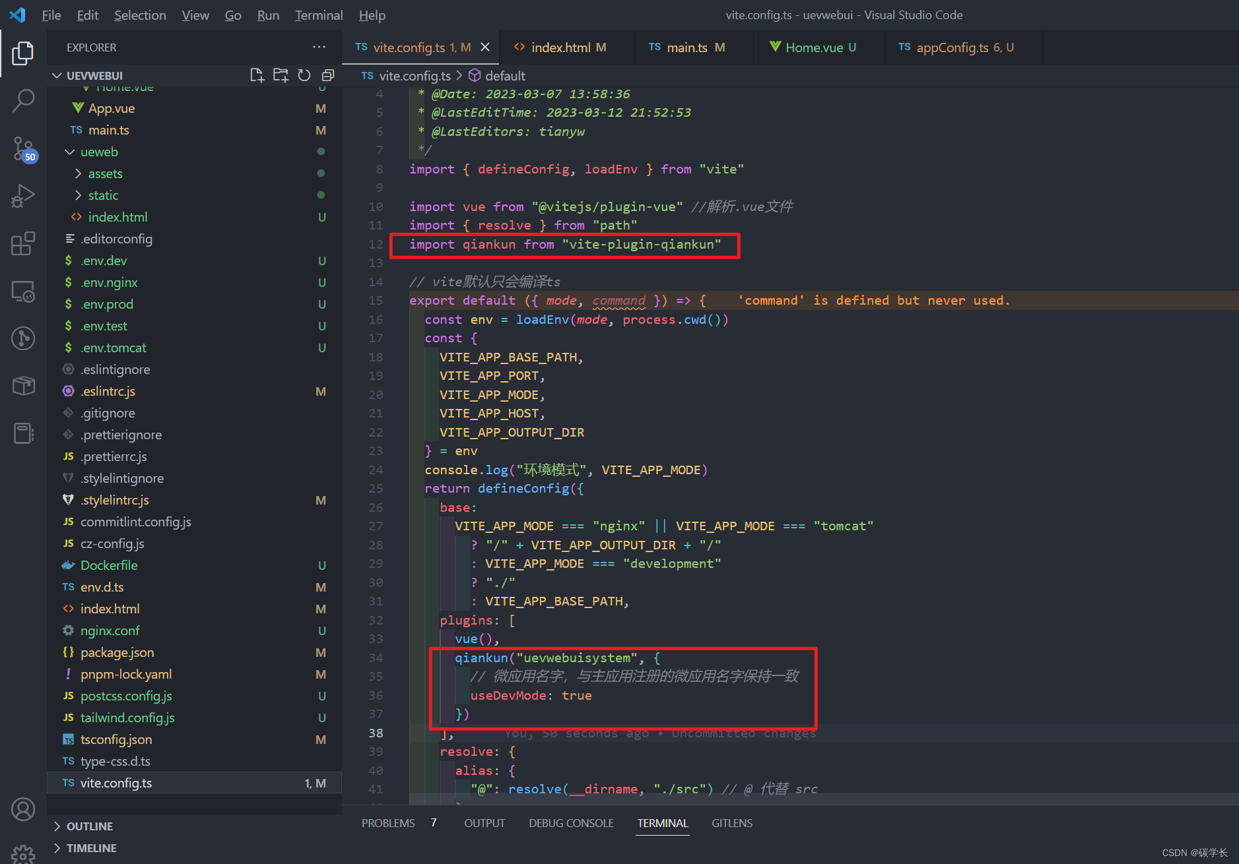This screenshot has height=864, width=1239.
Task: Show the TERMINAL panel tab
Action: [x=663, y=823]
